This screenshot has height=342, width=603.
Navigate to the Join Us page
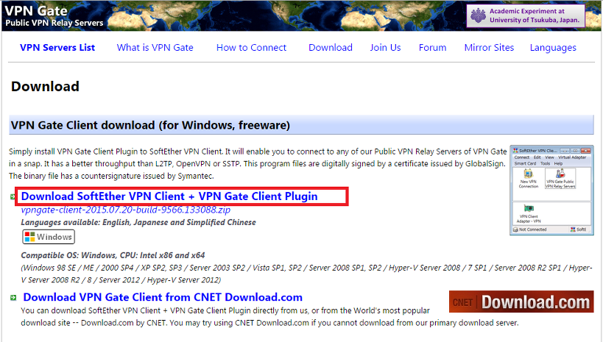(385, 48)
